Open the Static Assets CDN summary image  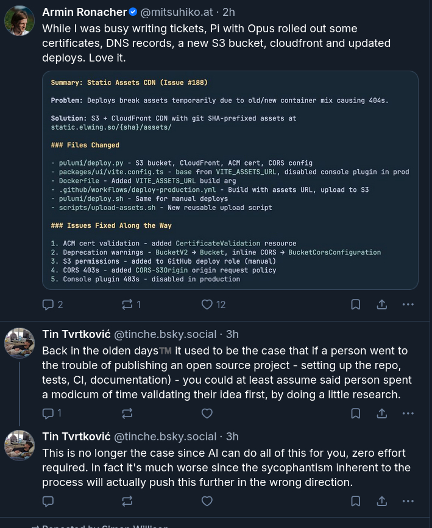(x=230, y=180)
